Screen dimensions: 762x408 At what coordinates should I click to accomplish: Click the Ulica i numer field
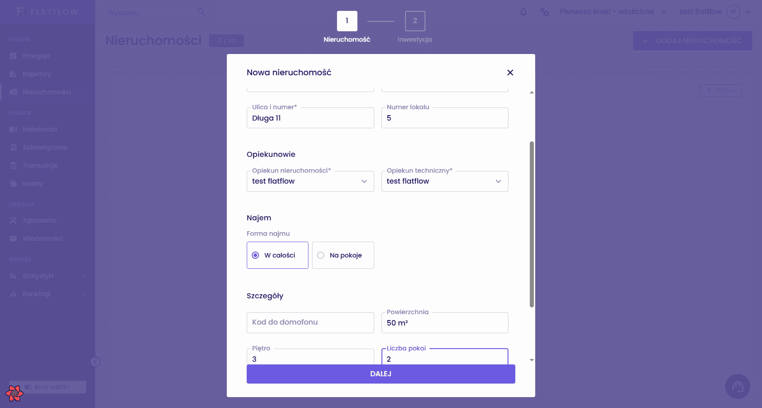[310, 118]
